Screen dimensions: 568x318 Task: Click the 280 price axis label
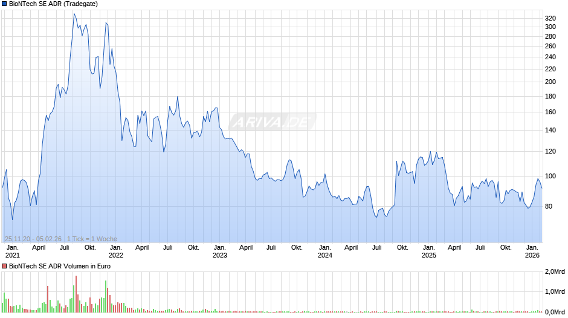550,37
